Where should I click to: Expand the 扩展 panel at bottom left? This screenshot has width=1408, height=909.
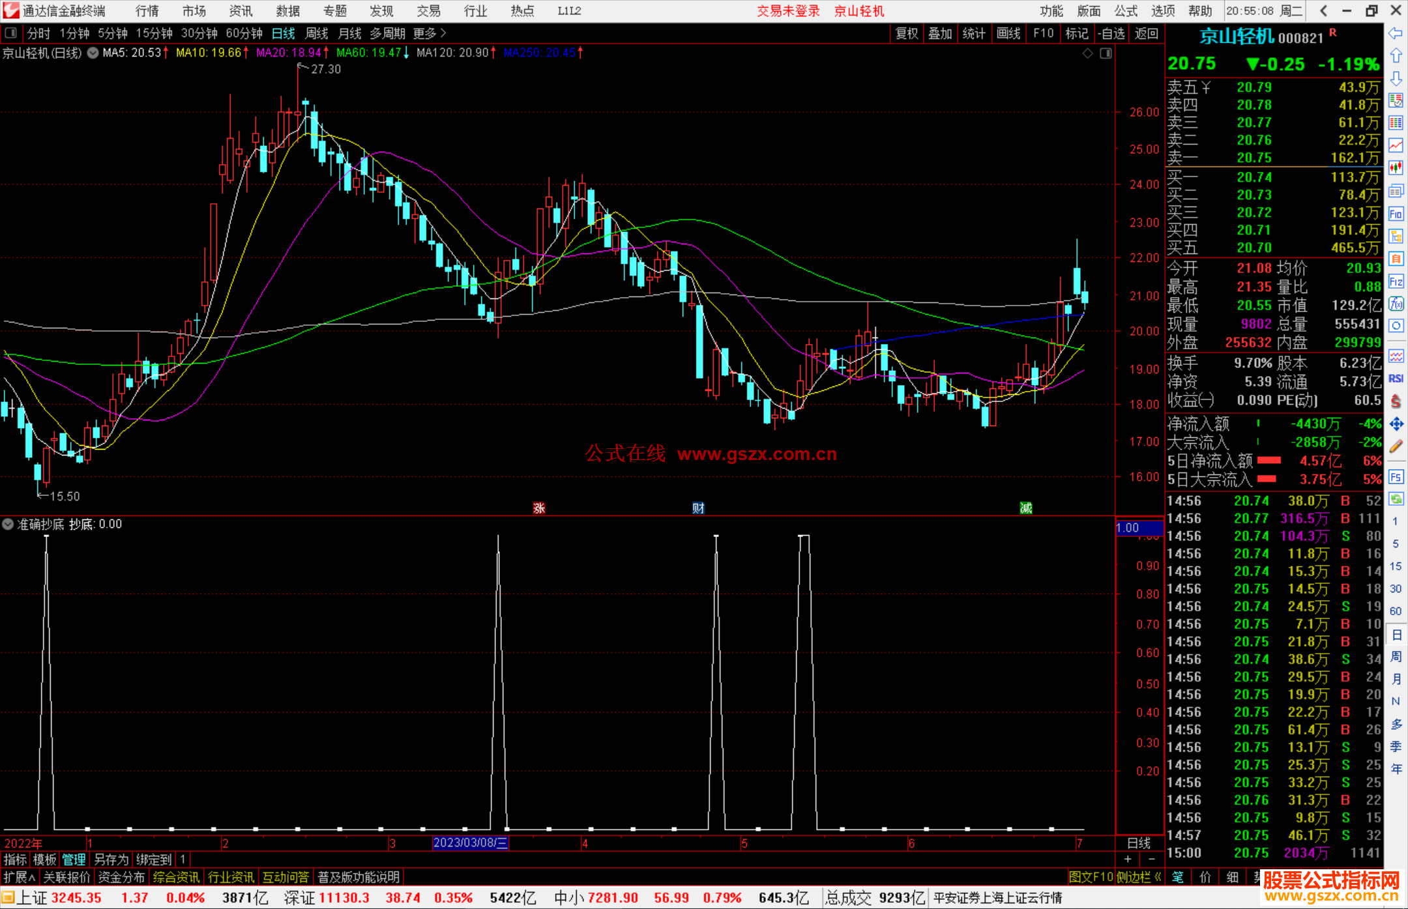[20, 877]
